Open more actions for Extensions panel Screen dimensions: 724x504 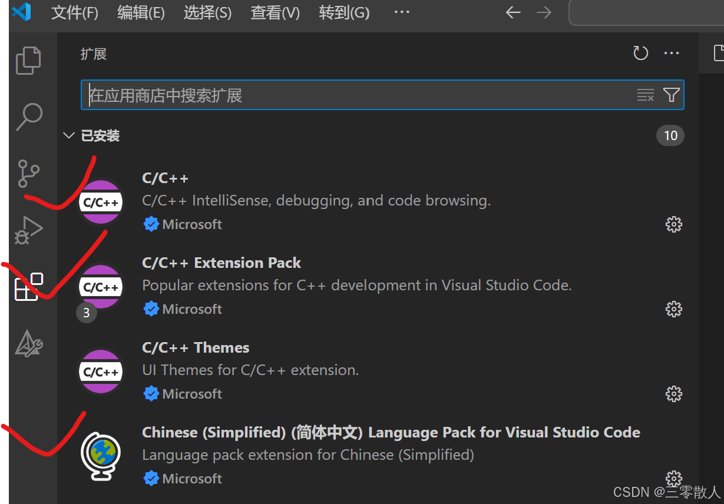pyautogui.click(x=672, y=53)
